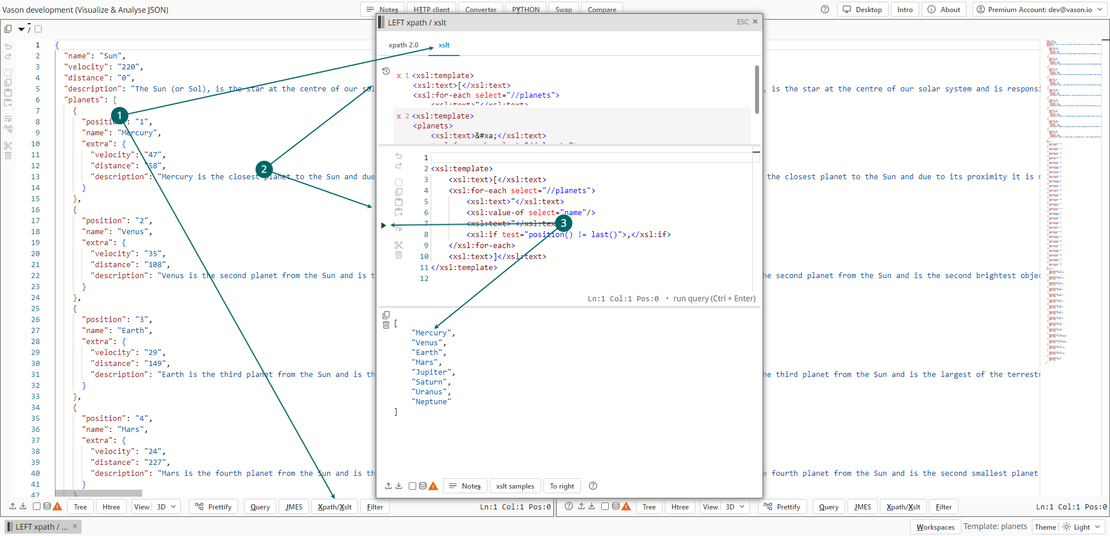
Task: Click the history list vertical scrollbar
Action: pyautogui.click(x=757, y=90)
